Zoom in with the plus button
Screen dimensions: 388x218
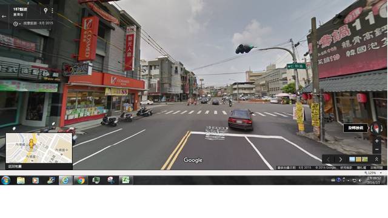(x=376, y=141)
